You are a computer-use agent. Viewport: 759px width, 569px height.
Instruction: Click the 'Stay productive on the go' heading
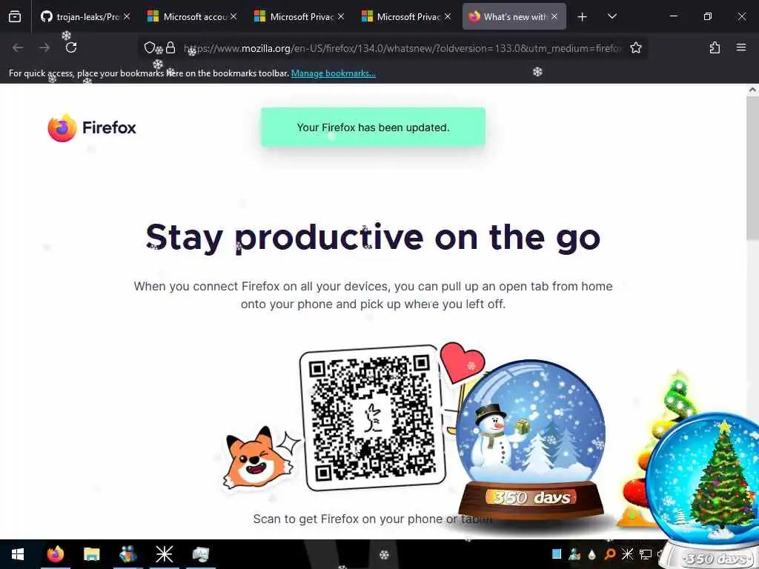pos(374,238)
